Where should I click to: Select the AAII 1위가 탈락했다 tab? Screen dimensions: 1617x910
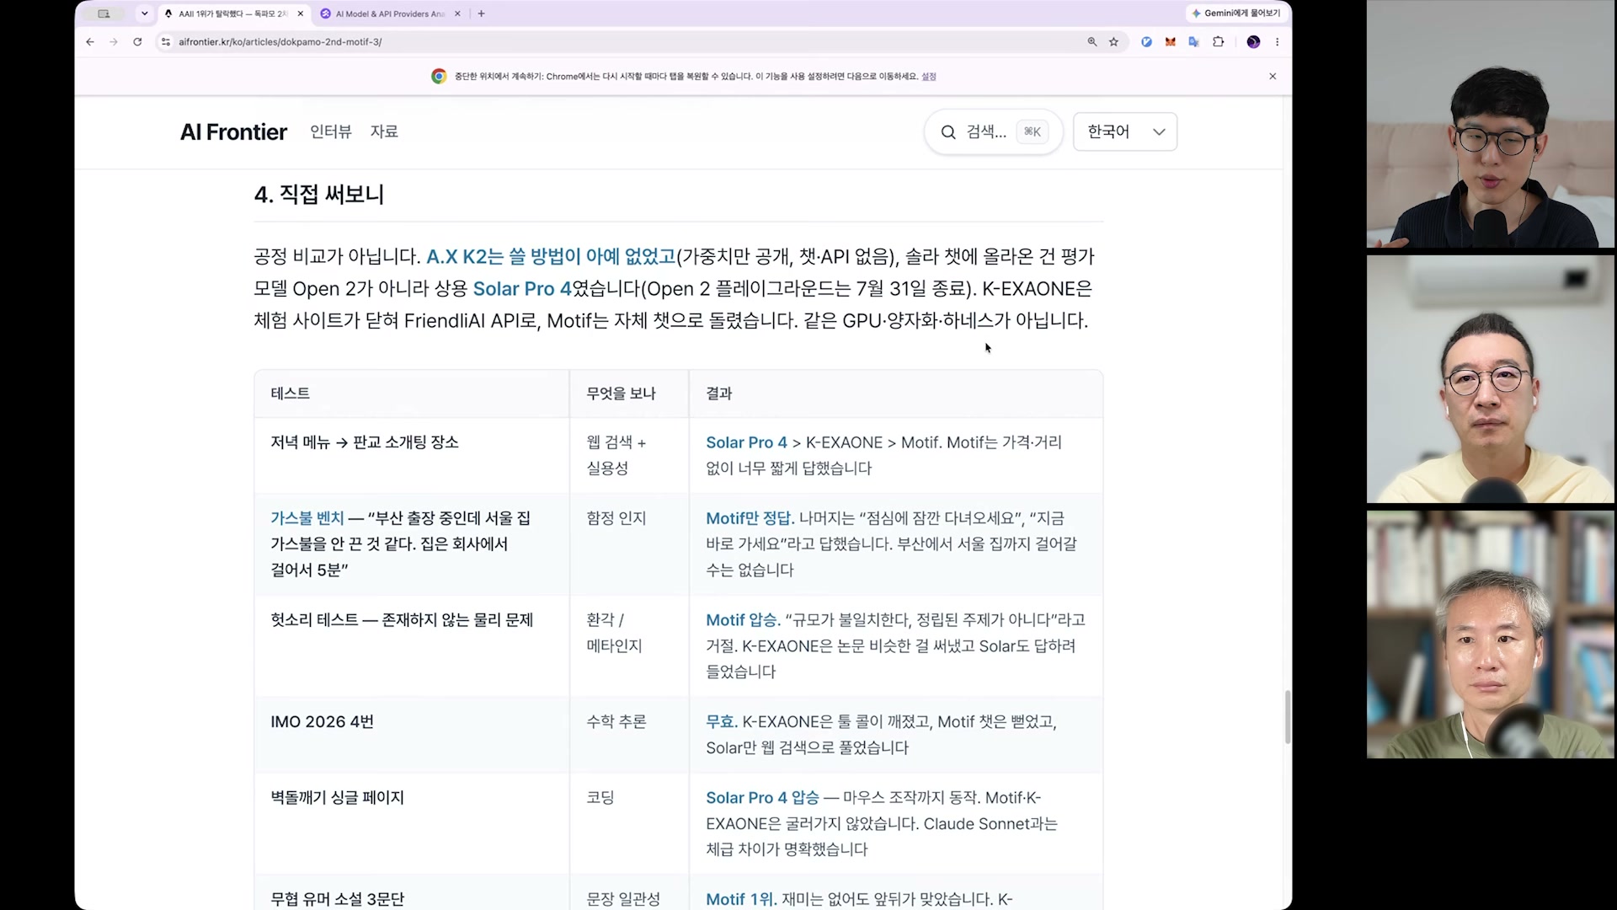[232, 13]
